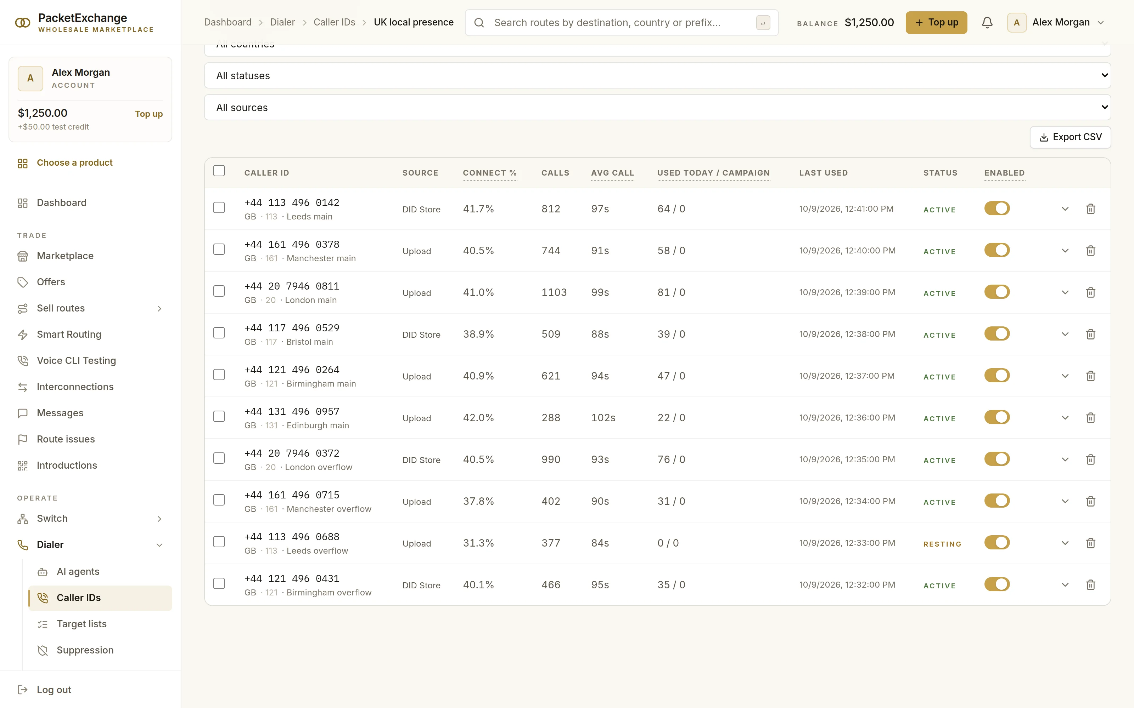This screenshot has height=708, width=1134.
Task: Select the Leeds main row checkbox
Action: click(219, 207)
